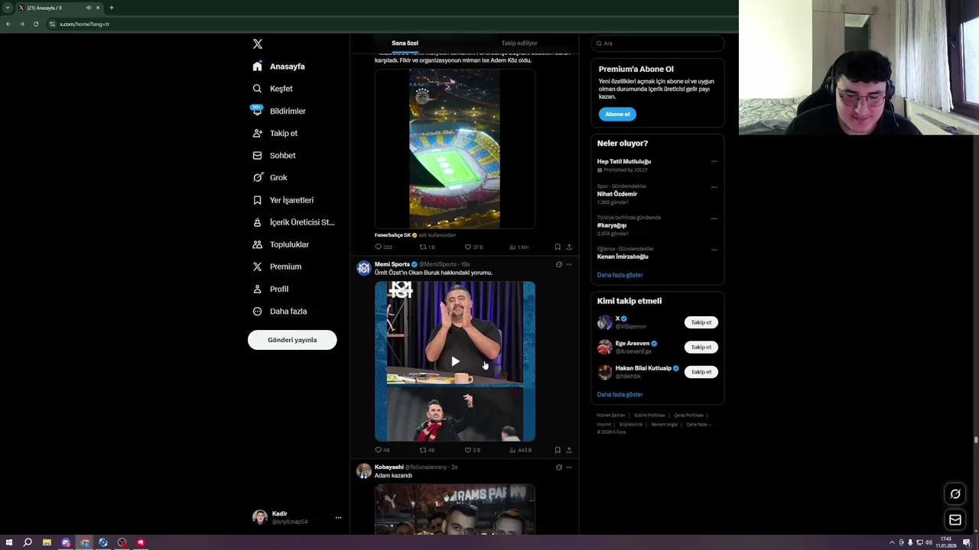The height and width of the screenshot is (550, 979).
Task: Open more options for Nihat Özdemir trend
Action: 714,187
